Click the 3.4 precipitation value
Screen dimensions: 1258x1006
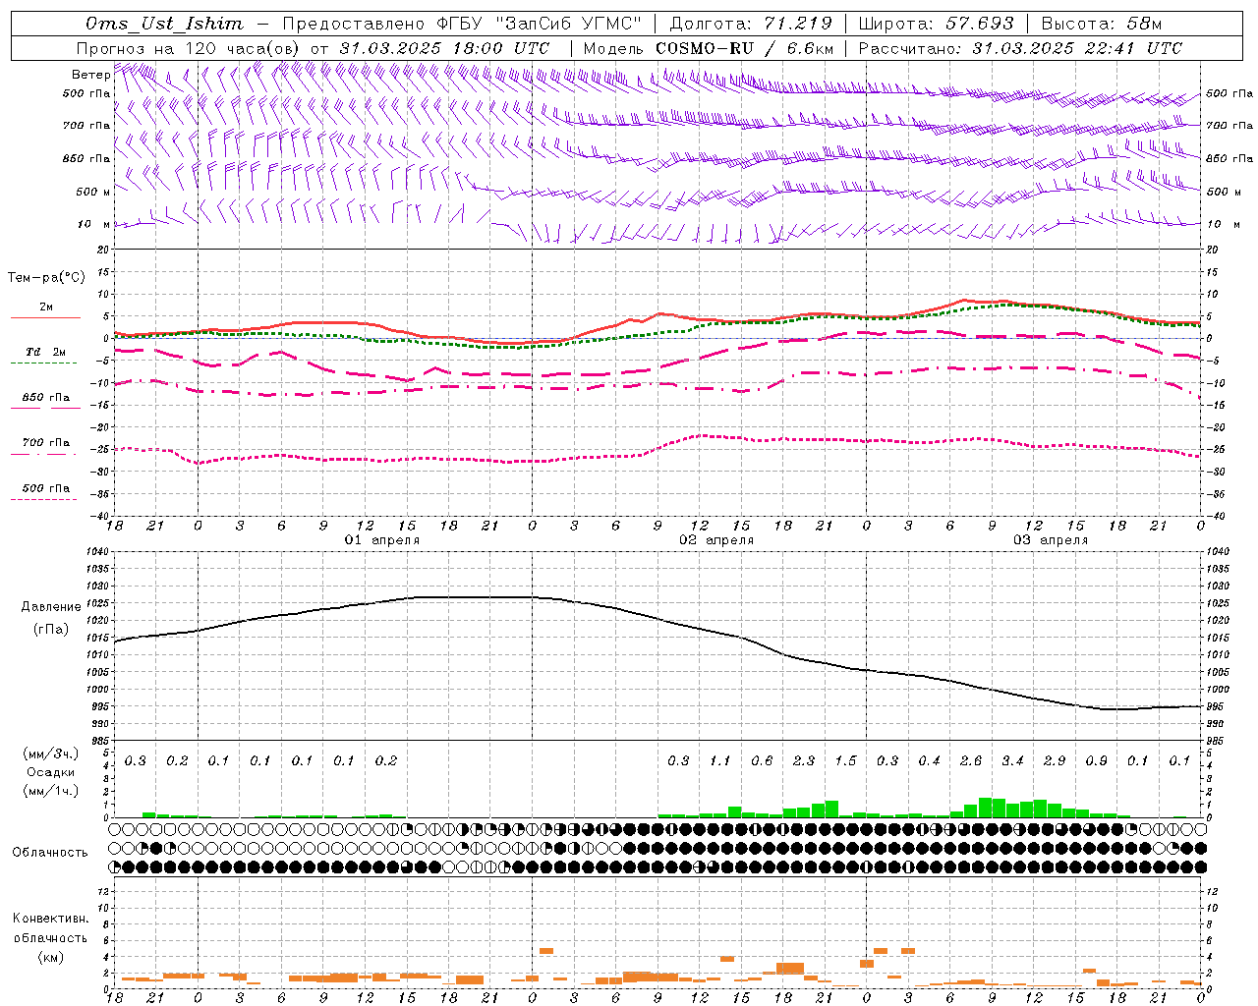(x=1012, y=760)
